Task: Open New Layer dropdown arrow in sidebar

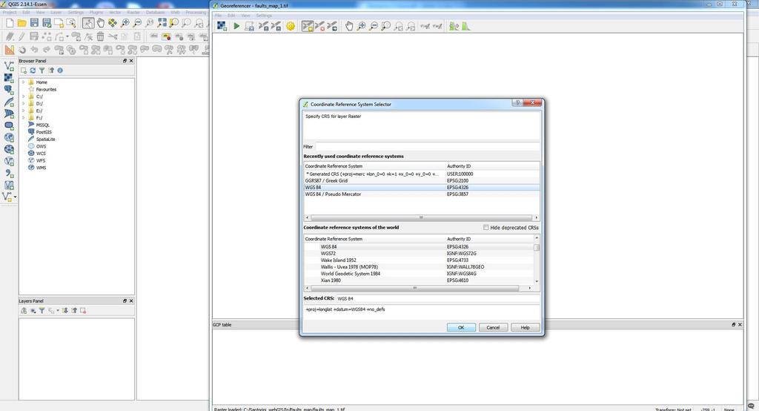Action: click(15, 197)
